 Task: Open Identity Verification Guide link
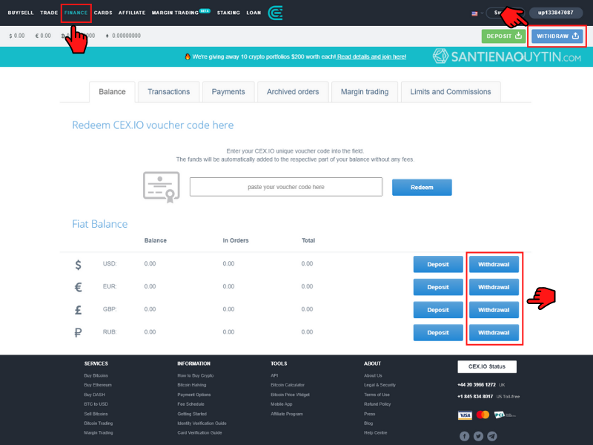click(202, 423)
